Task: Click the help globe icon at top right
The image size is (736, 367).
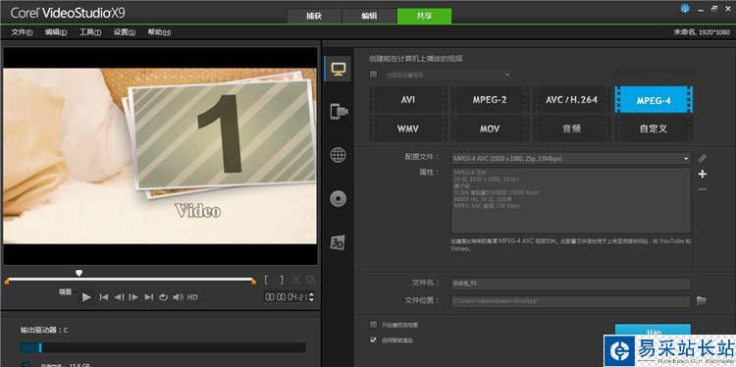Action: pyautogui.click(x=685, y=9)
